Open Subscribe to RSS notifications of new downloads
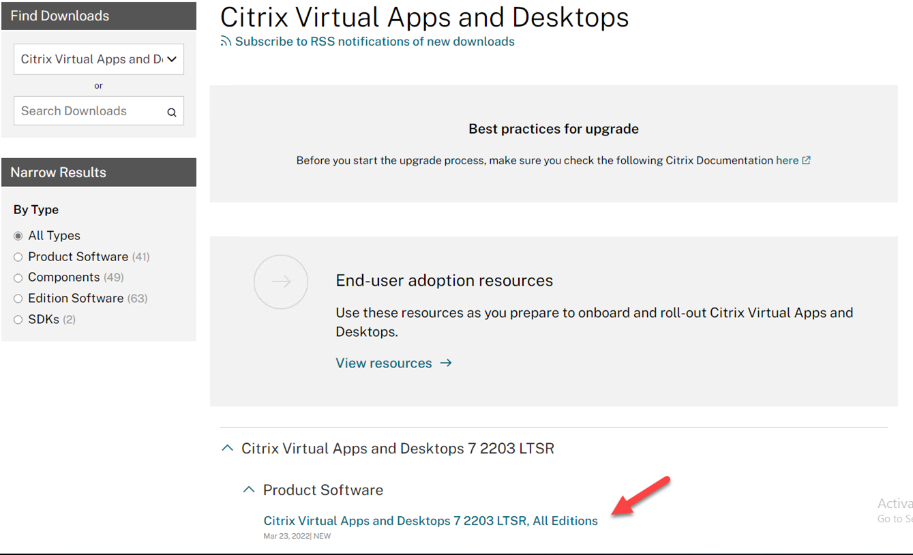This screenshot has width=913, height=555. [374, 41]
